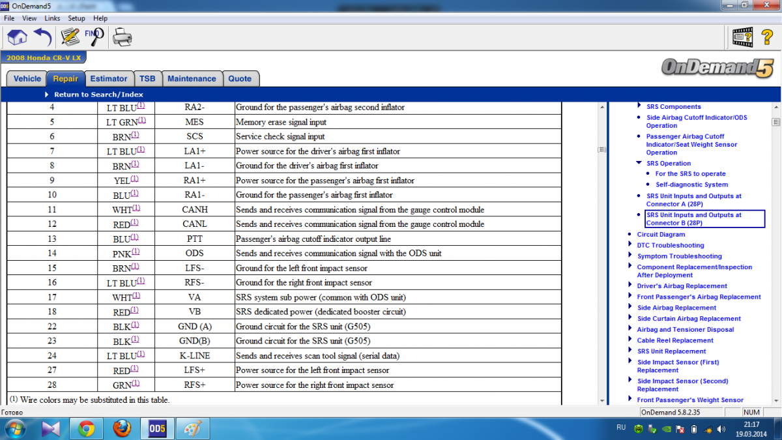This screenshot has height=440, width=782.
Task: Select the Repair tab
Action: [x=65, y=79]
